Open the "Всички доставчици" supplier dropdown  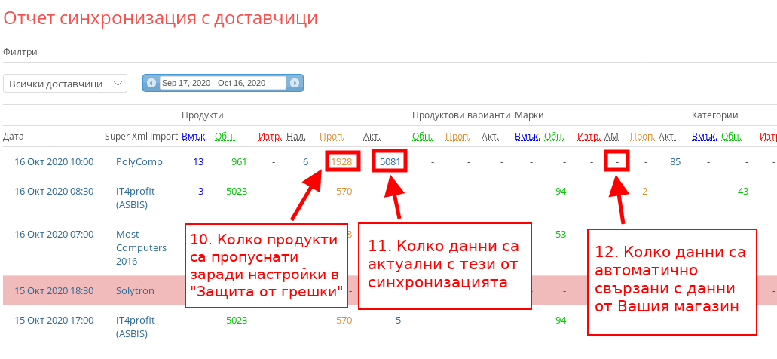pyautogui.click(x=65, y=84)
